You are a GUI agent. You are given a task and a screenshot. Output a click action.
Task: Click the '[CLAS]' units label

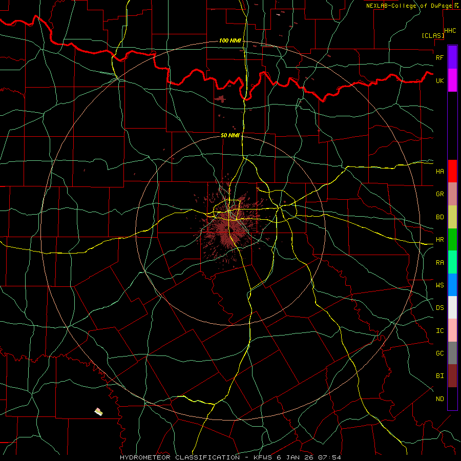click(x=433, y=36)
